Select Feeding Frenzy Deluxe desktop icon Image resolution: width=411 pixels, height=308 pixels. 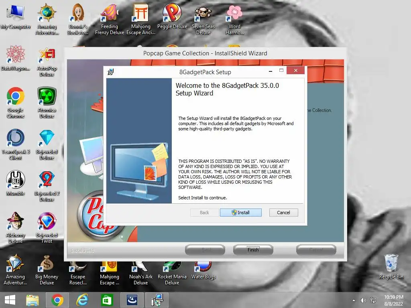click(109, 19)
